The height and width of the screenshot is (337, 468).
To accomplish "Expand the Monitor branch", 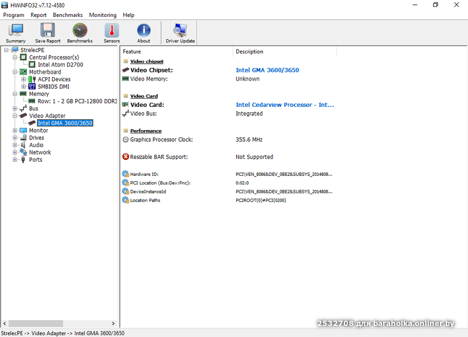I will [x=15, y=130].
